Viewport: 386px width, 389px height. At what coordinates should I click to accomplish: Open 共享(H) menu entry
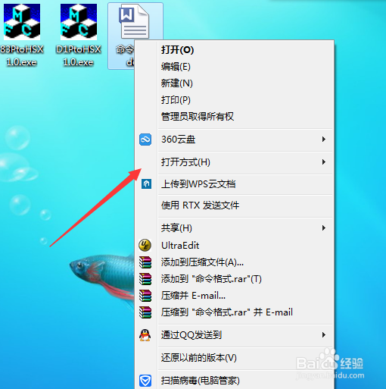click(x=235, y=228)
